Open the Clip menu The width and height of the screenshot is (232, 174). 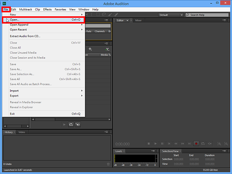(37, 9)
